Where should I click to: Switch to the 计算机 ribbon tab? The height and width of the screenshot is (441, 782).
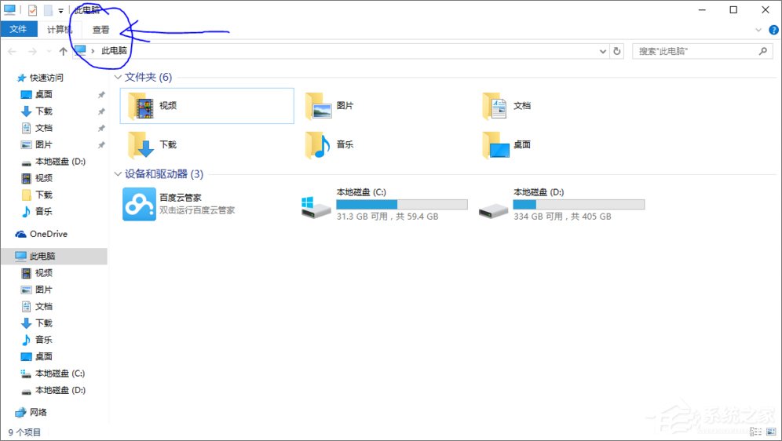[x=60, y=29]
